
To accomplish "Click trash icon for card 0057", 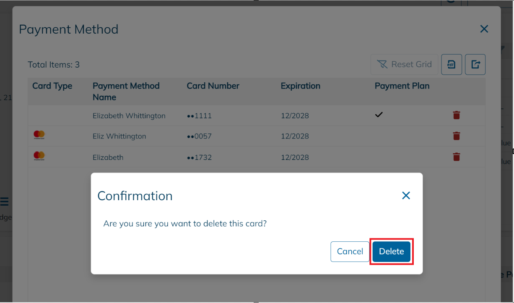I will coord(457,136).
